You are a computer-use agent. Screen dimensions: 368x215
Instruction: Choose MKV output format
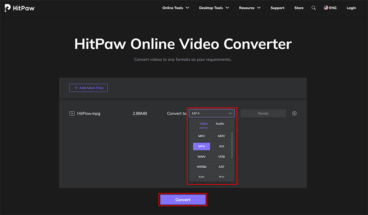[x=201, y=136]
